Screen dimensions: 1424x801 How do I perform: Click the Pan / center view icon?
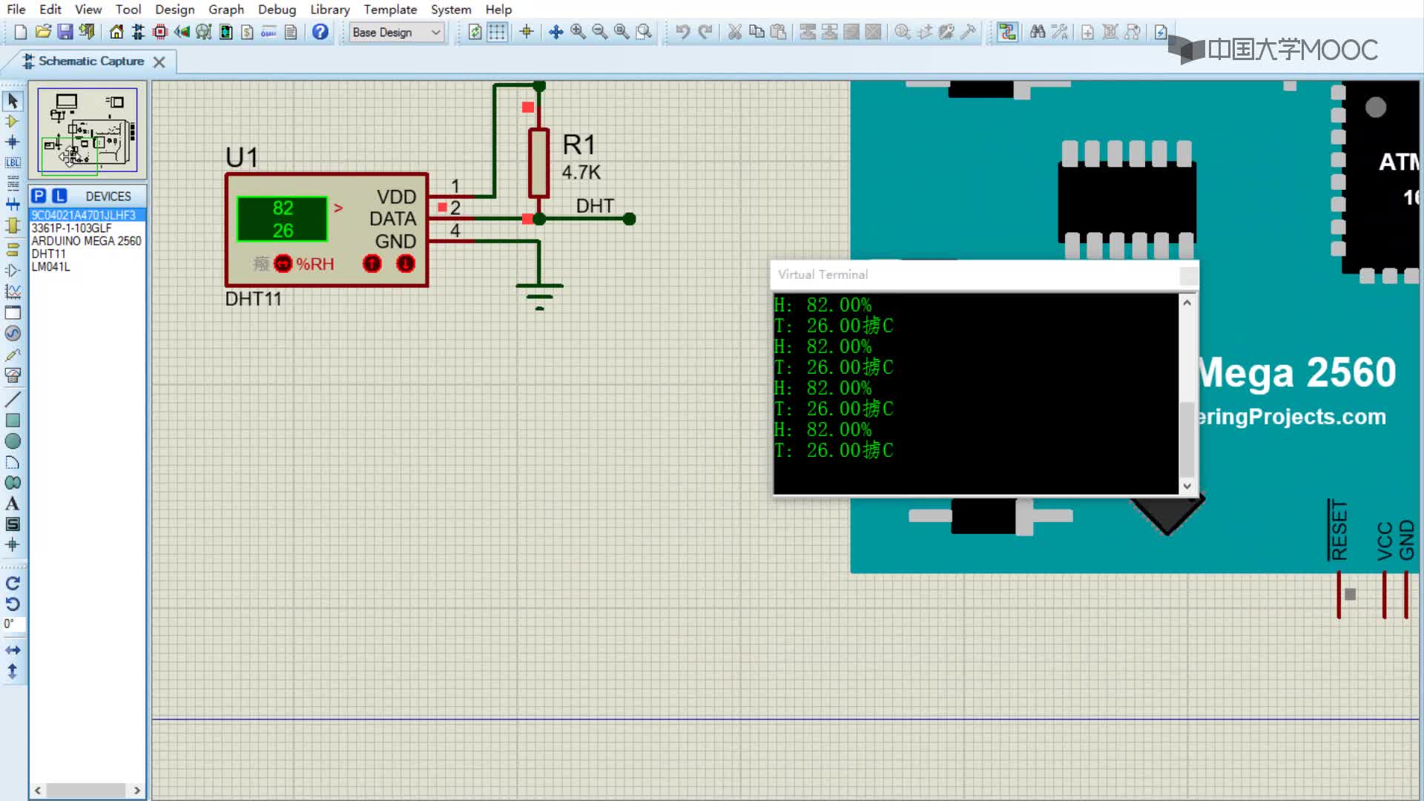556,32
